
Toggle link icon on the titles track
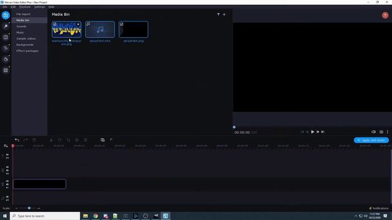7,158
